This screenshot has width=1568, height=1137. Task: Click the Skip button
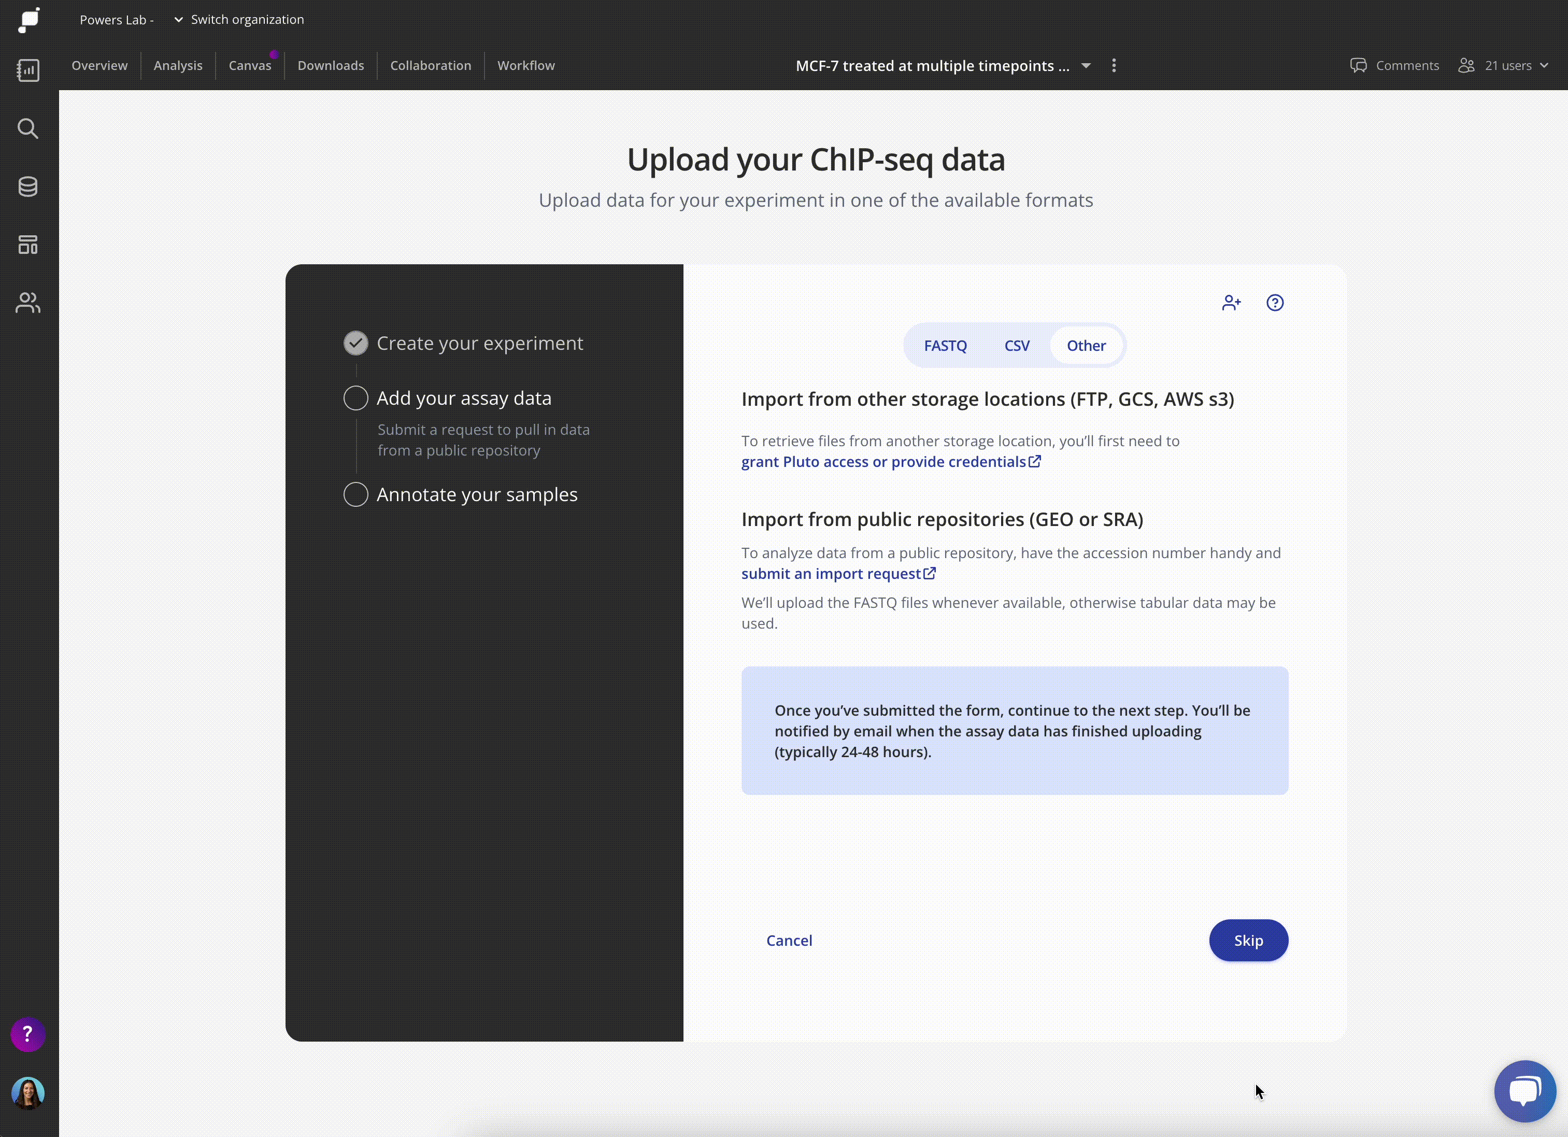tap(1248, 940)
